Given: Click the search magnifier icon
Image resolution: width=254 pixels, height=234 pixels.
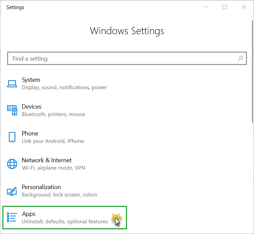Looking at the screenshot, I should click(241, 58).
